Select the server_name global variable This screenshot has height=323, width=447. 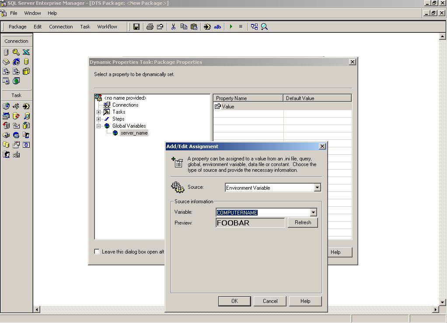[134, 133]
